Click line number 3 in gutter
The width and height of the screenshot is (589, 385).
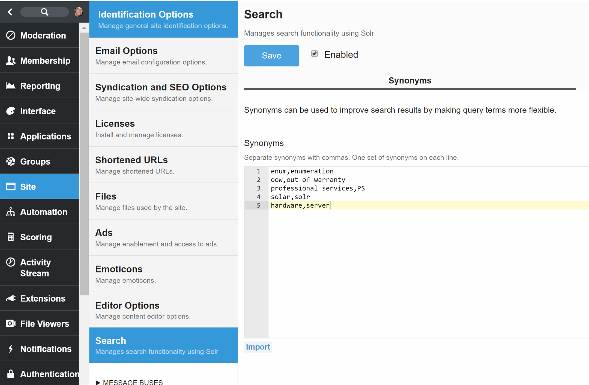click(x=259, y=188)
